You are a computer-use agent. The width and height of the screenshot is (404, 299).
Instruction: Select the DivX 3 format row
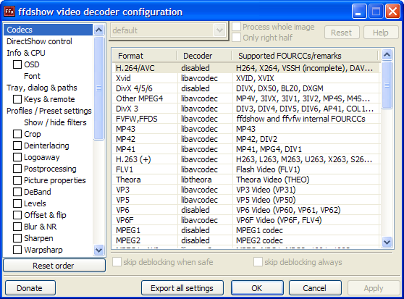tap(246, 109)
